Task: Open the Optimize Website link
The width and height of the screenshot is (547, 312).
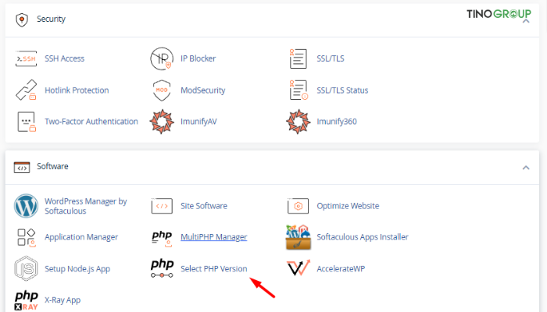Action: tap(348, 206)
